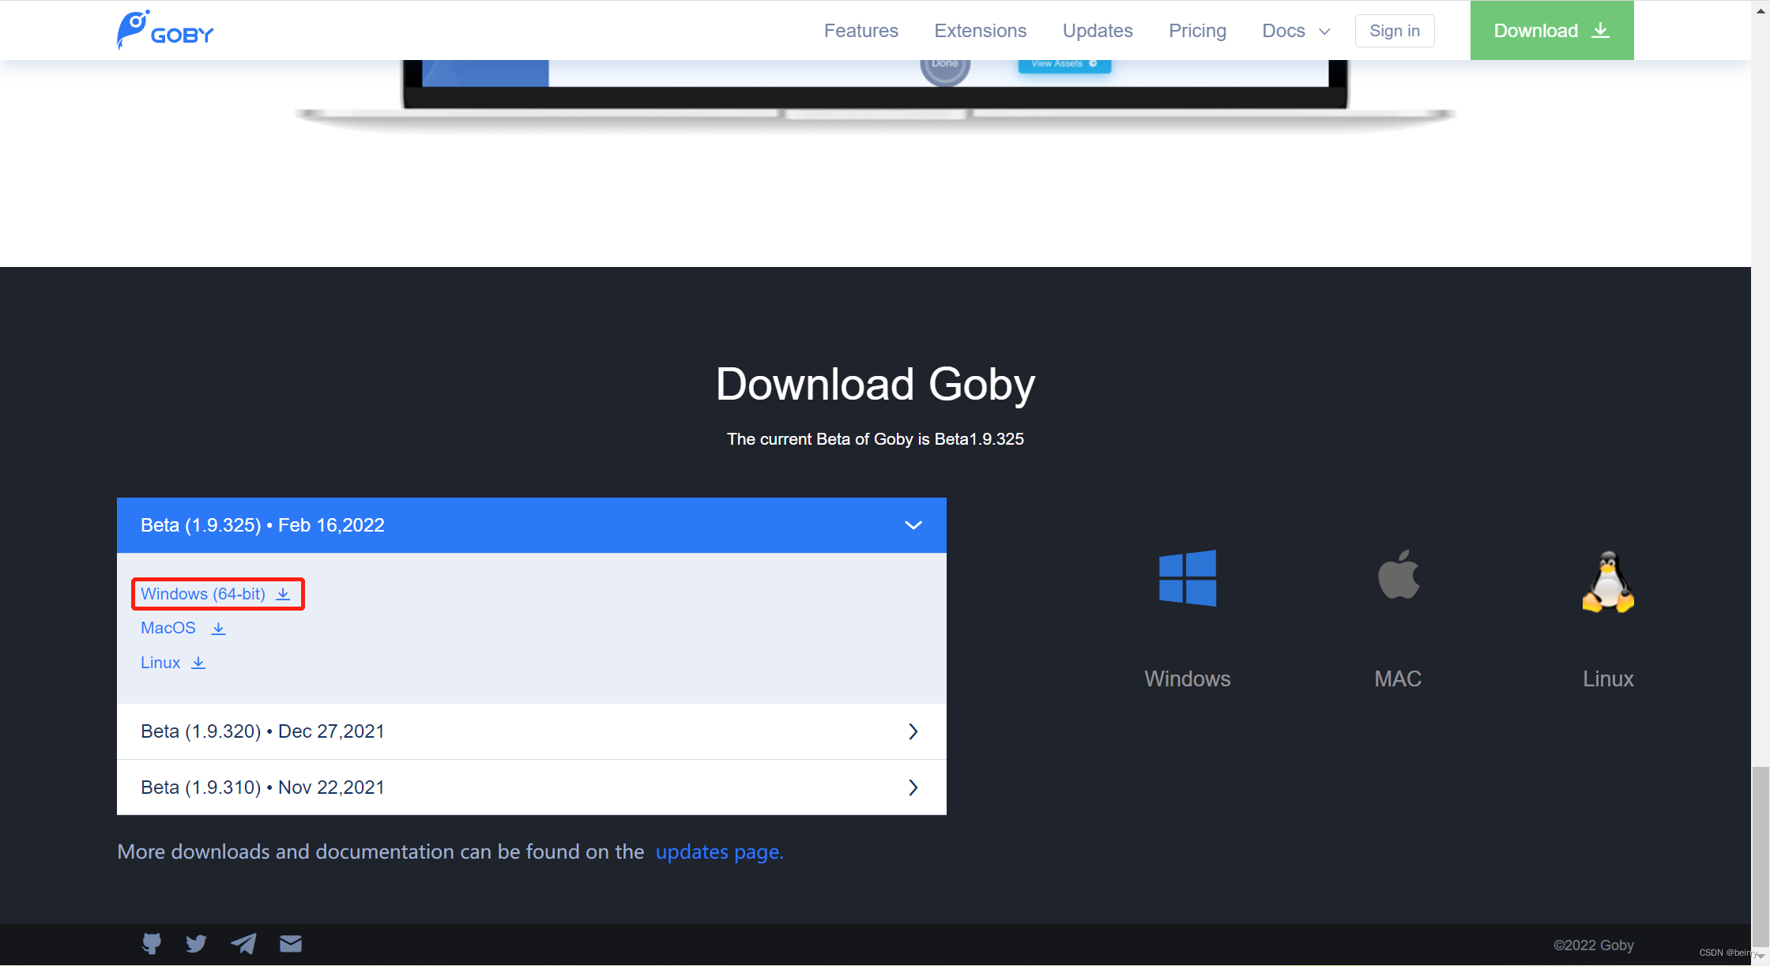1770x966 pixels.
Task: Open the GitHub icon in footer
Action: click(152, 943)
